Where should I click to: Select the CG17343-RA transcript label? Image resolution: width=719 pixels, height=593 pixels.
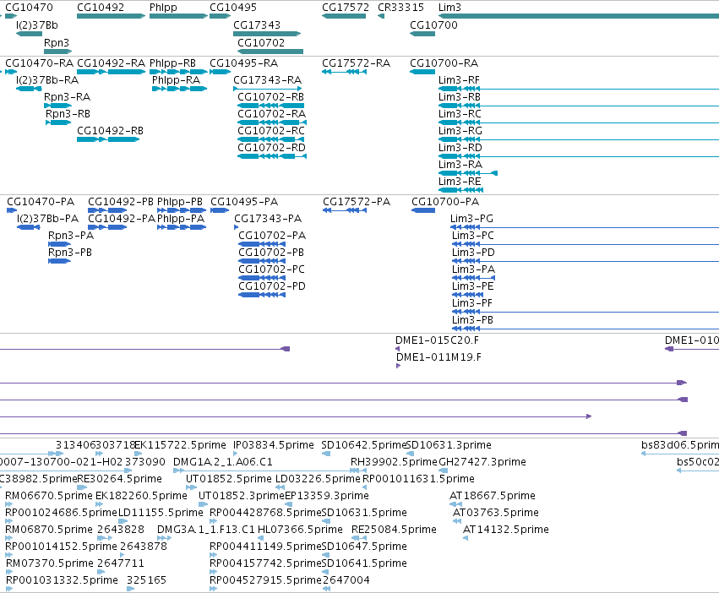point(267,79)
